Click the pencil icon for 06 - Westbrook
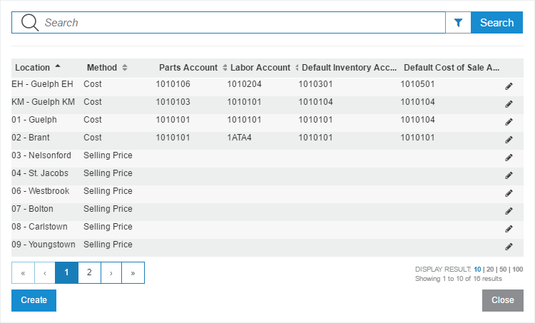 coord(509,193)
